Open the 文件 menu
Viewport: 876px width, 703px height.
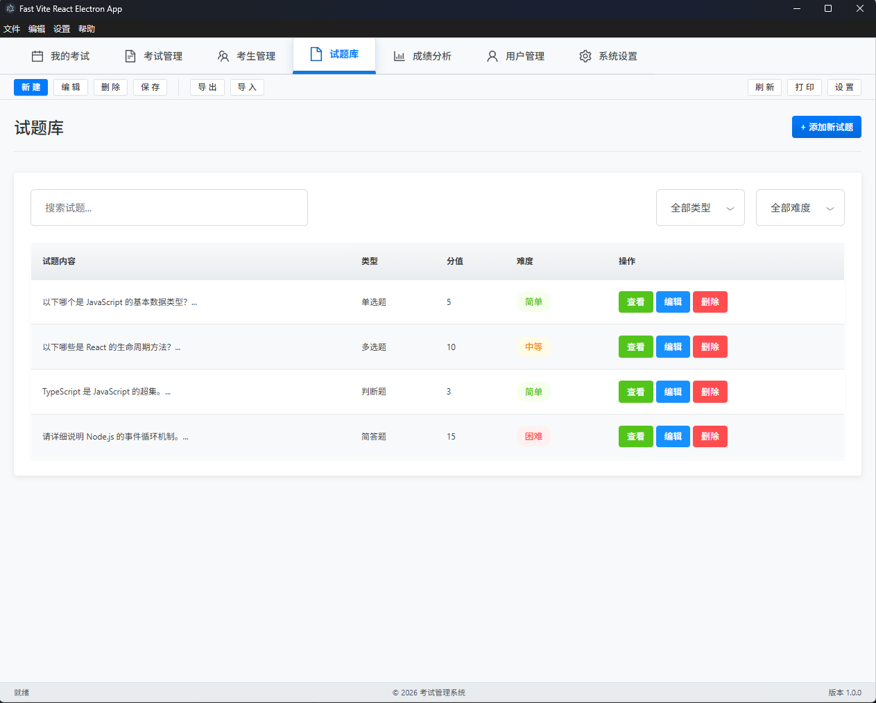(x=12, y=29)
